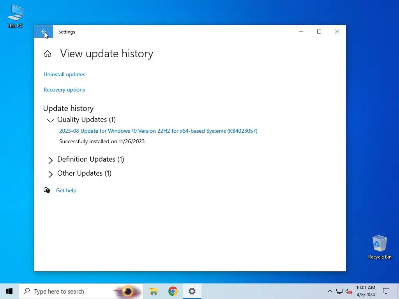Open the Uninstall updates link
This screenshot has width=399, height=299.
pyautogui.click(x=64, y=74)
